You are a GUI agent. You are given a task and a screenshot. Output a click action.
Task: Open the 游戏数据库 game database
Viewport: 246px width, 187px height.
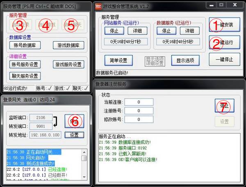click(68, 45)
